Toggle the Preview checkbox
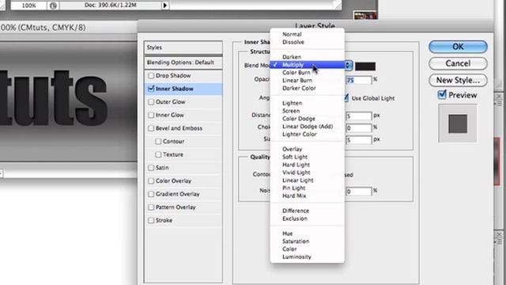The width and height of the screenshot is (506, 285). tap(442, 95)
